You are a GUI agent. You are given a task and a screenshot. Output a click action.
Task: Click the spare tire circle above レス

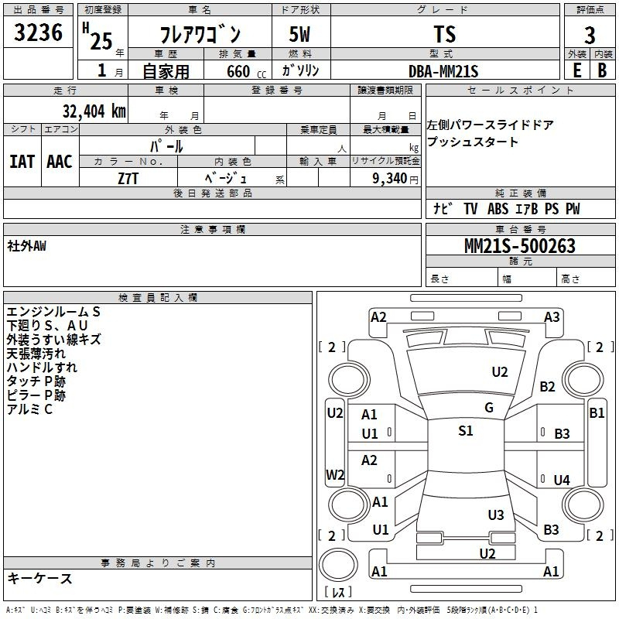[x=338, y=565]
